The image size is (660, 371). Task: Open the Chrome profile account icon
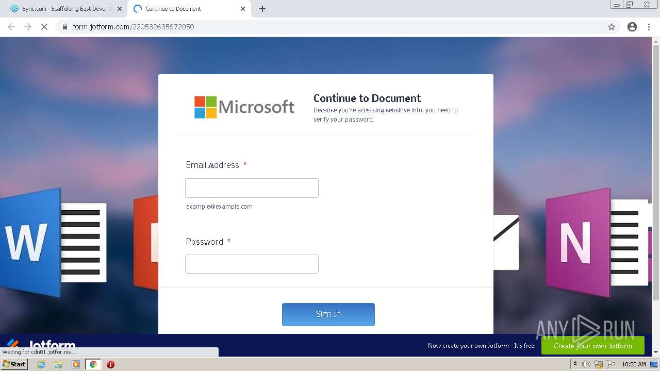click(x=632, y=27)
